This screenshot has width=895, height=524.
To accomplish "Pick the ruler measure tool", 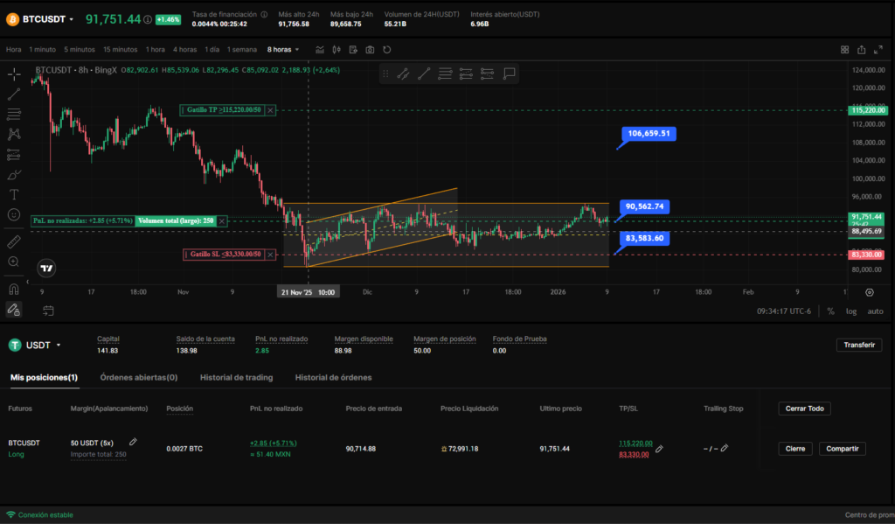I will coord(14,241).
